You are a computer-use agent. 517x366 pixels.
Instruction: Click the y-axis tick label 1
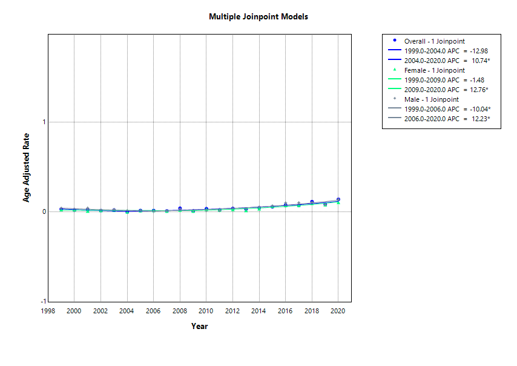click(x=44, y=122)
